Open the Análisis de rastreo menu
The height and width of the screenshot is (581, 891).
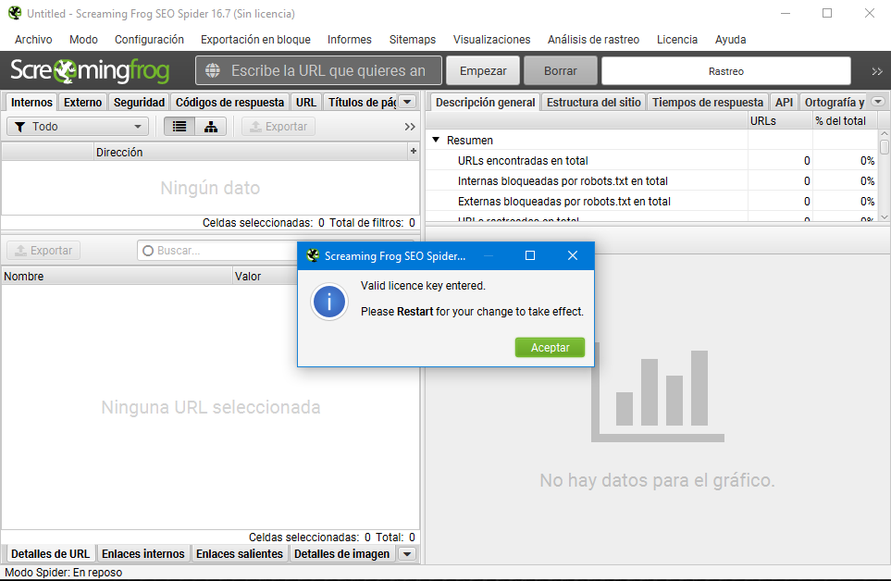(x=593, y=39)
